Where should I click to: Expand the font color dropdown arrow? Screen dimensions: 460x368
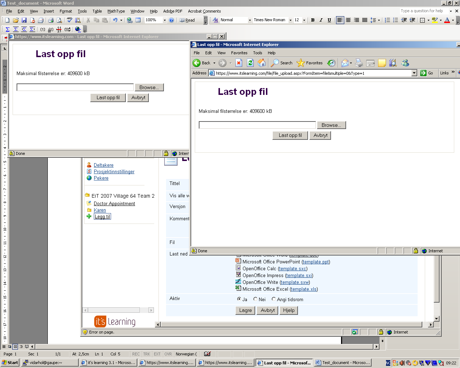coord(453,20)
